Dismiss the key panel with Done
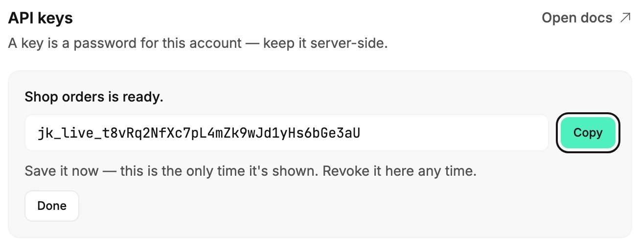Viewport: 640px width, 246px height. point(52,206)
